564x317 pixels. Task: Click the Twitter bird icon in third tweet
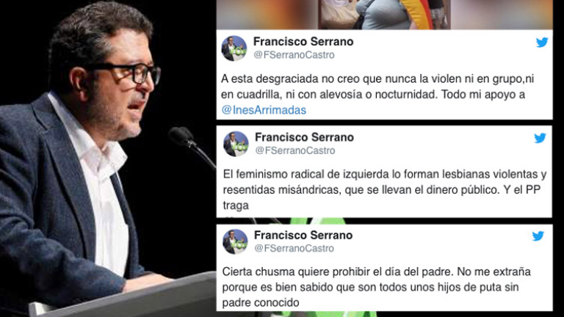tap(538, 236)
